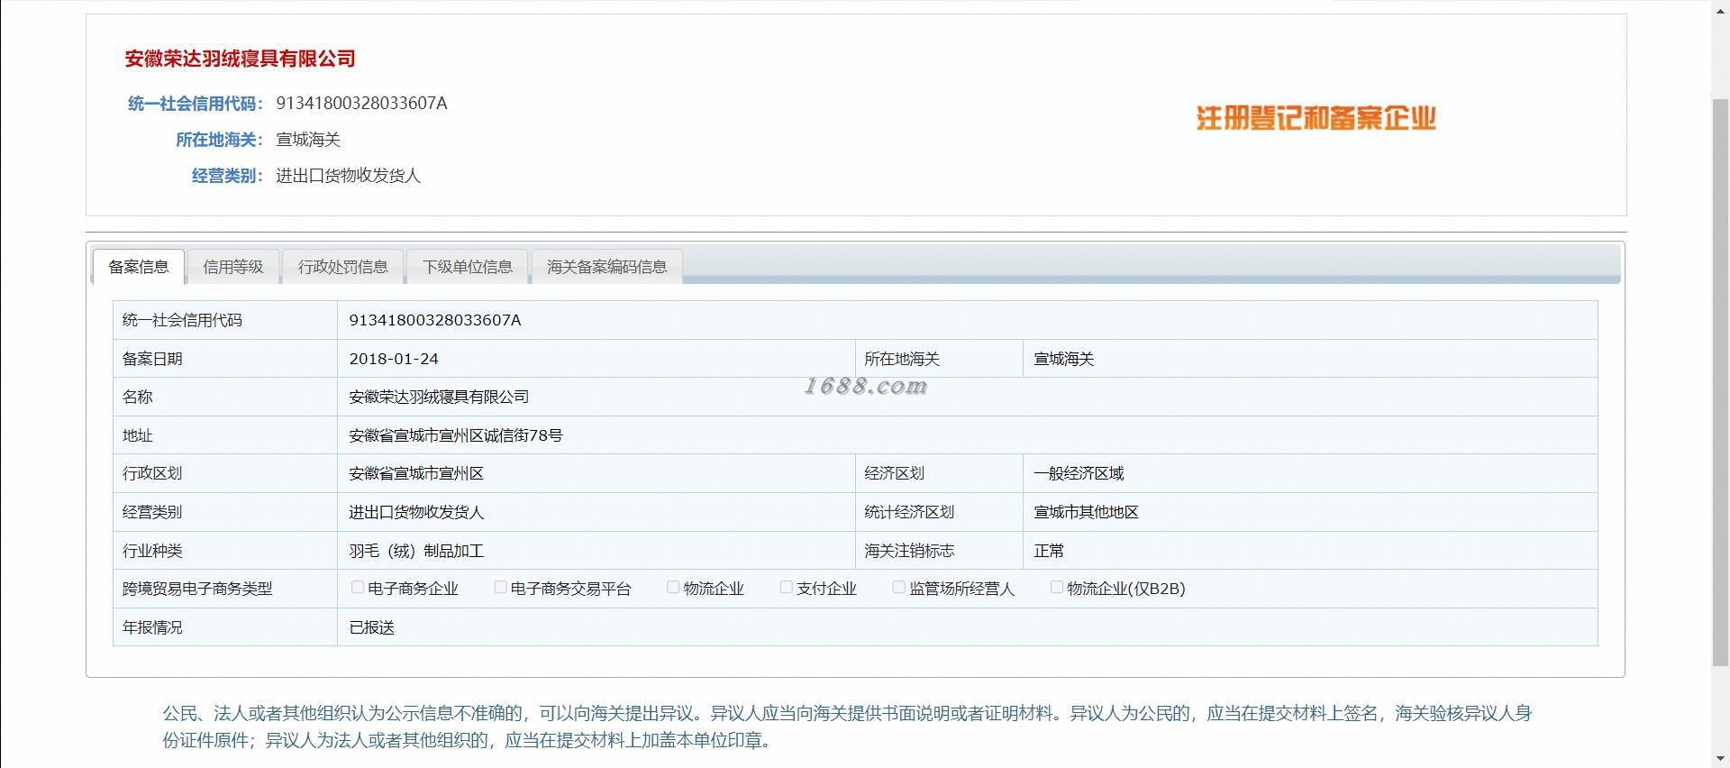Click credit code value in the table
This screenshot has width=1730, height=768.
435,320
